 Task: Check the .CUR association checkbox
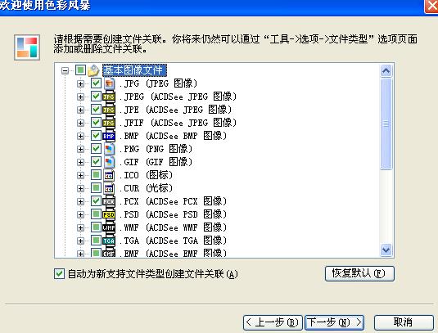point(96,188)
